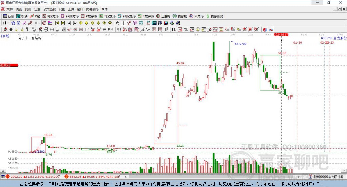The image size is (347, 187).
Task: Click the 日K线 chart label
Action: pyautogui.click(x=5, y=36)
